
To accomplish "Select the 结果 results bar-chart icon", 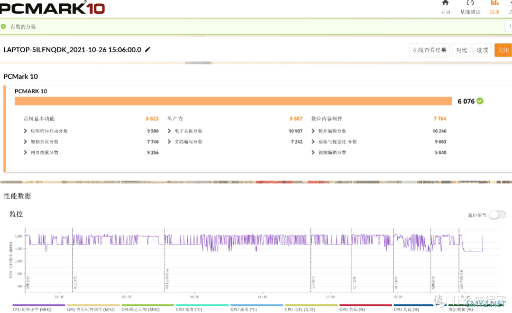I will [x=494, y=3].
